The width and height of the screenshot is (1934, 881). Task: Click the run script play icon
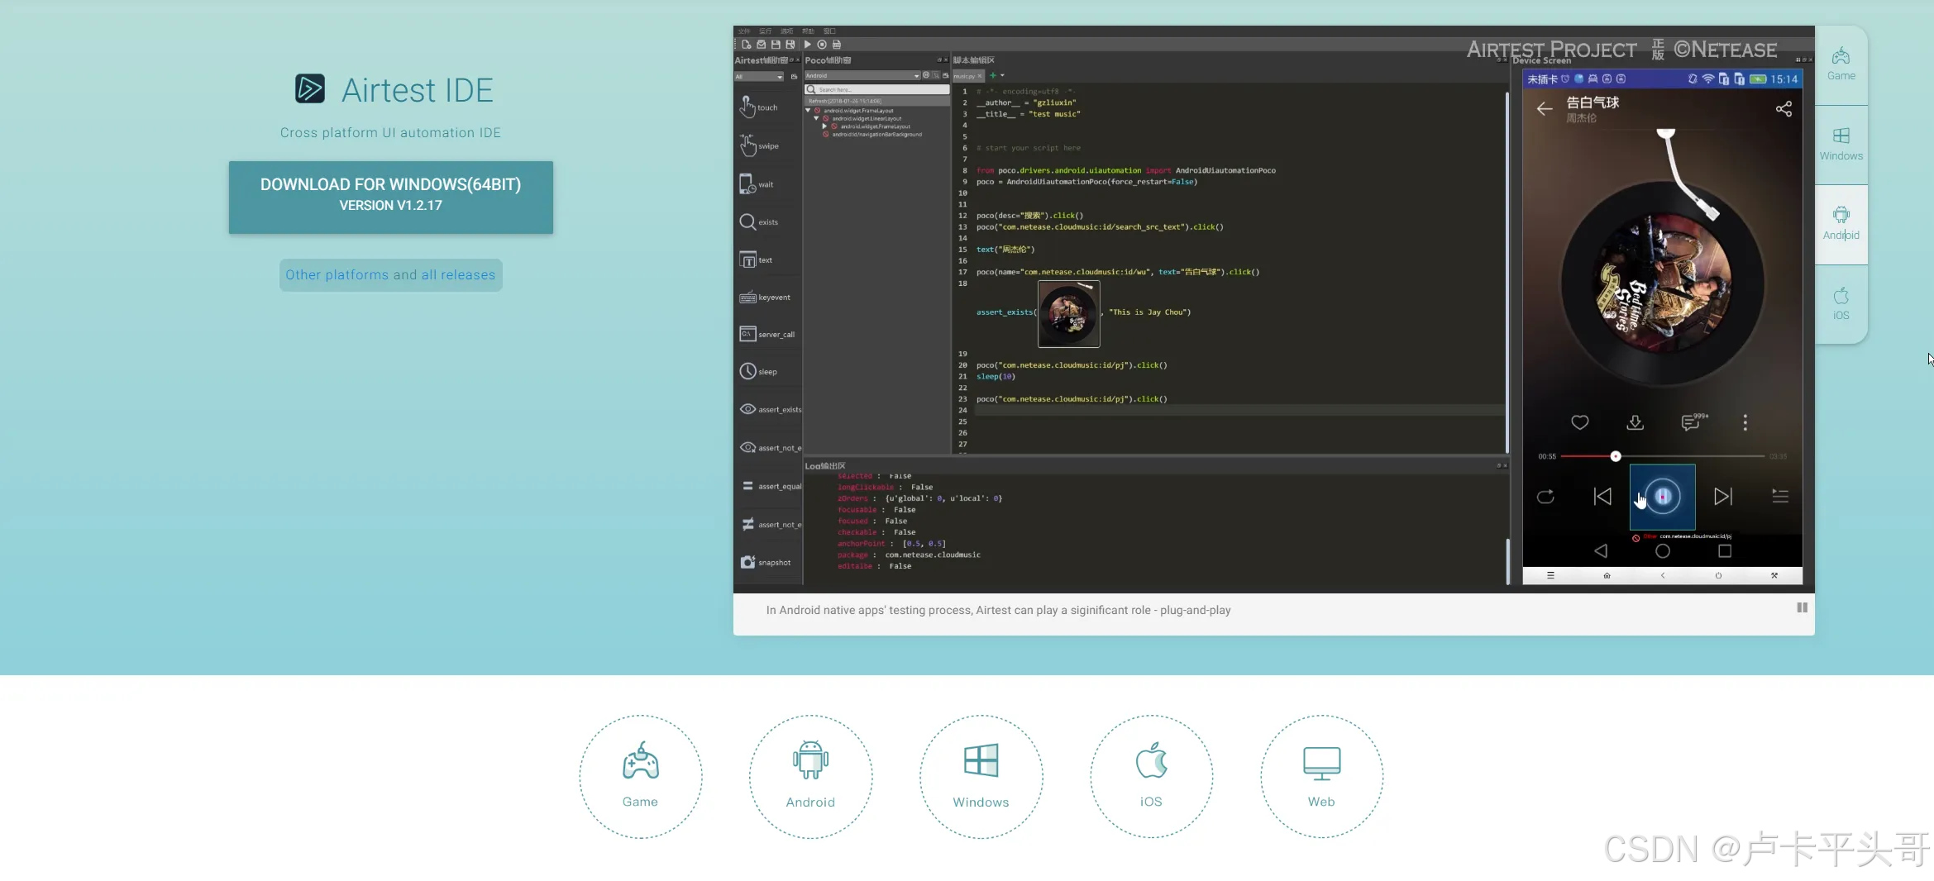pos(807,45)
